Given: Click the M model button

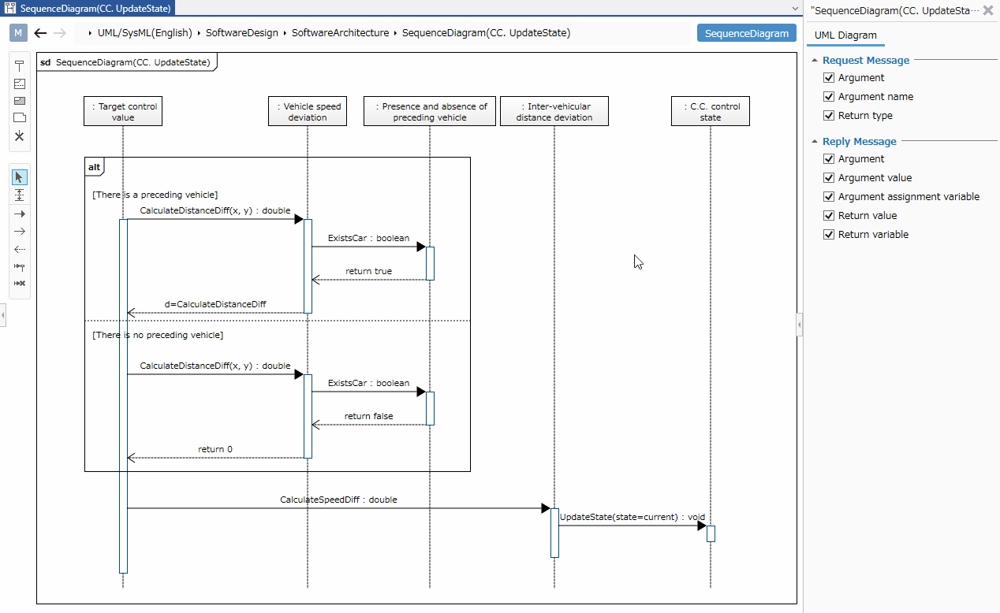Looking at the screenshot, I should tap(19, 33).
